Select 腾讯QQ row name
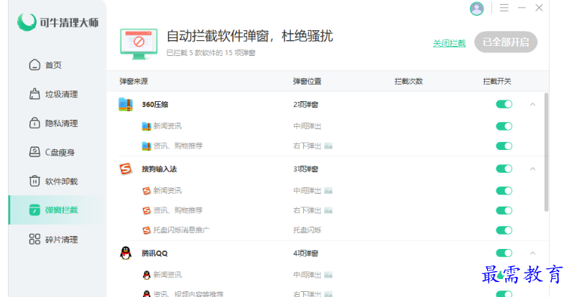Screen dimensions: 569x297 pos(154,253)
